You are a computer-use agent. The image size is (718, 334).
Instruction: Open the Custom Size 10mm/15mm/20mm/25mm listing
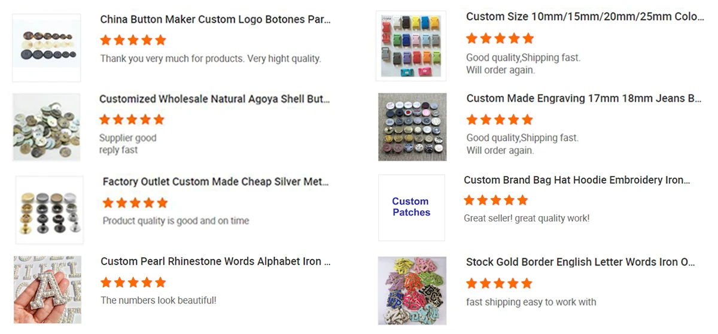click(585, 17)
